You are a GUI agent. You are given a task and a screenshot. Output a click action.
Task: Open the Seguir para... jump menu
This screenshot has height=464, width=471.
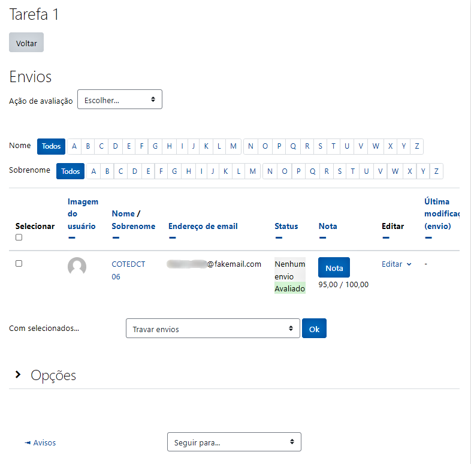click(x=234, y=442)
